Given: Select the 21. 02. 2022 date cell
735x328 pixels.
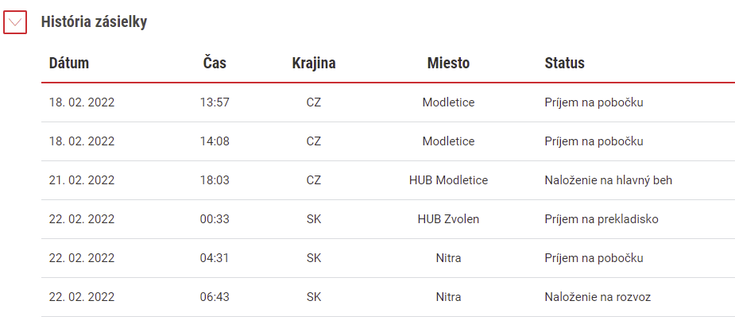Looking at the screenshot, I should [82, 180].
